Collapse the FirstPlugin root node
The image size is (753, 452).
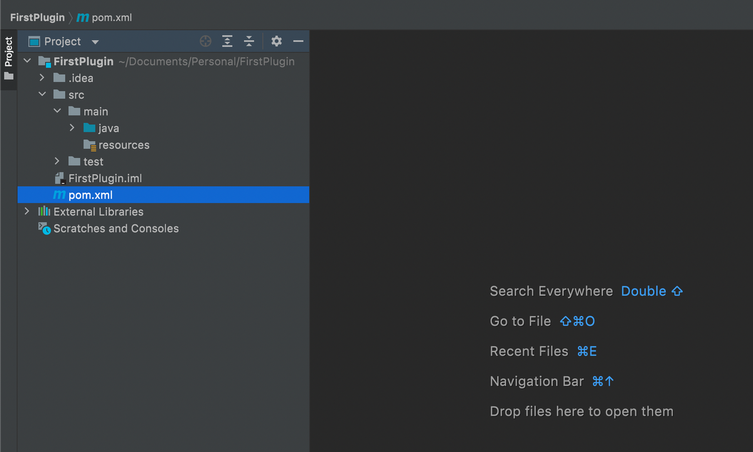click(27, 61)
